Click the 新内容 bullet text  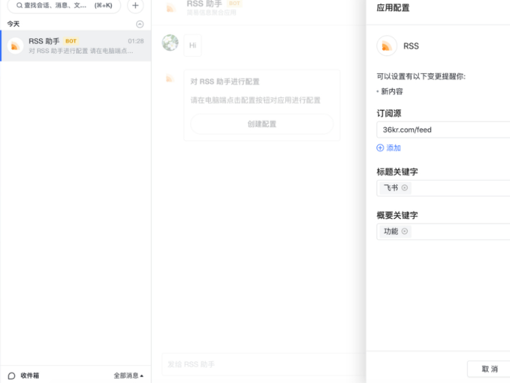(392, 92)
